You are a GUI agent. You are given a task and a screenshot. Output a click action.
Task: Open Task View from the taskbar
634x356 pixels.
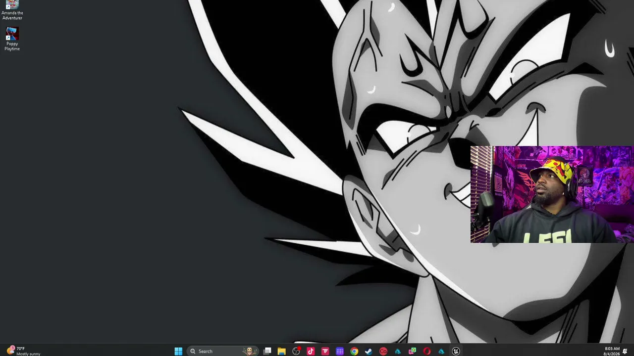(x=267, y=351)
